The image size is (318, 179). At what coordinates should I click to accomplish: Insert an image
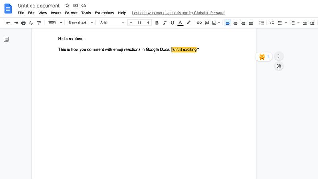[214, 23]
